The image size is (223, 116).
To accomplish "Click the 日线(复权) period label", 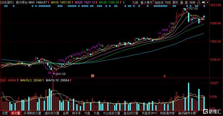I will click(8, 2).
